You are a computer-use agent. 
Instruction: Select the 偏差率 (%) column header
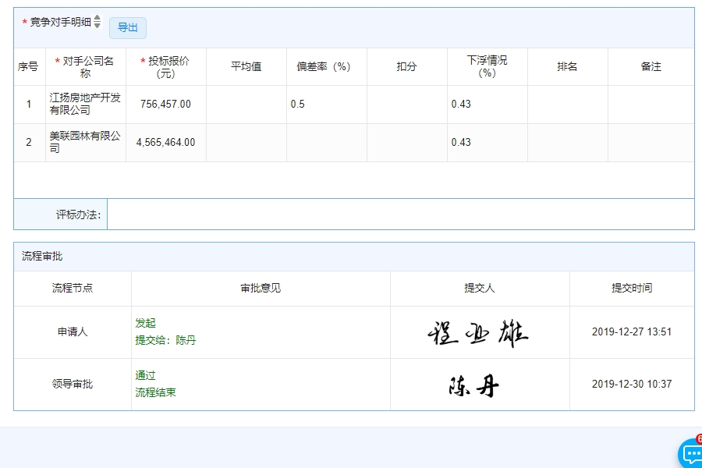coord(326,67)
